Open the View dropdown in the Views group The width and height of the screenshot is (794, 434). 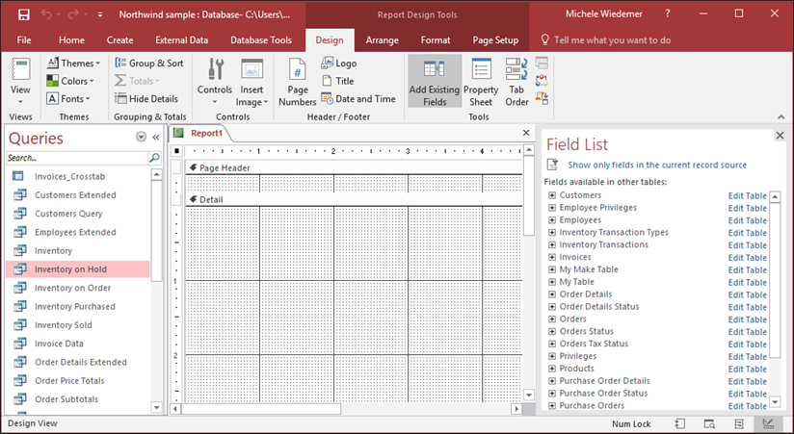20,101
